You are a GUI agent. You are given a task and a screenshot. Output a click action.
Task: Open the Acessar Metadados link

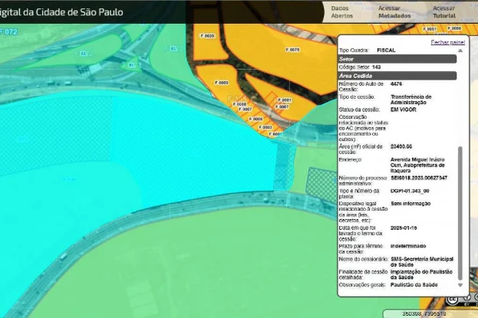point(394,12)
